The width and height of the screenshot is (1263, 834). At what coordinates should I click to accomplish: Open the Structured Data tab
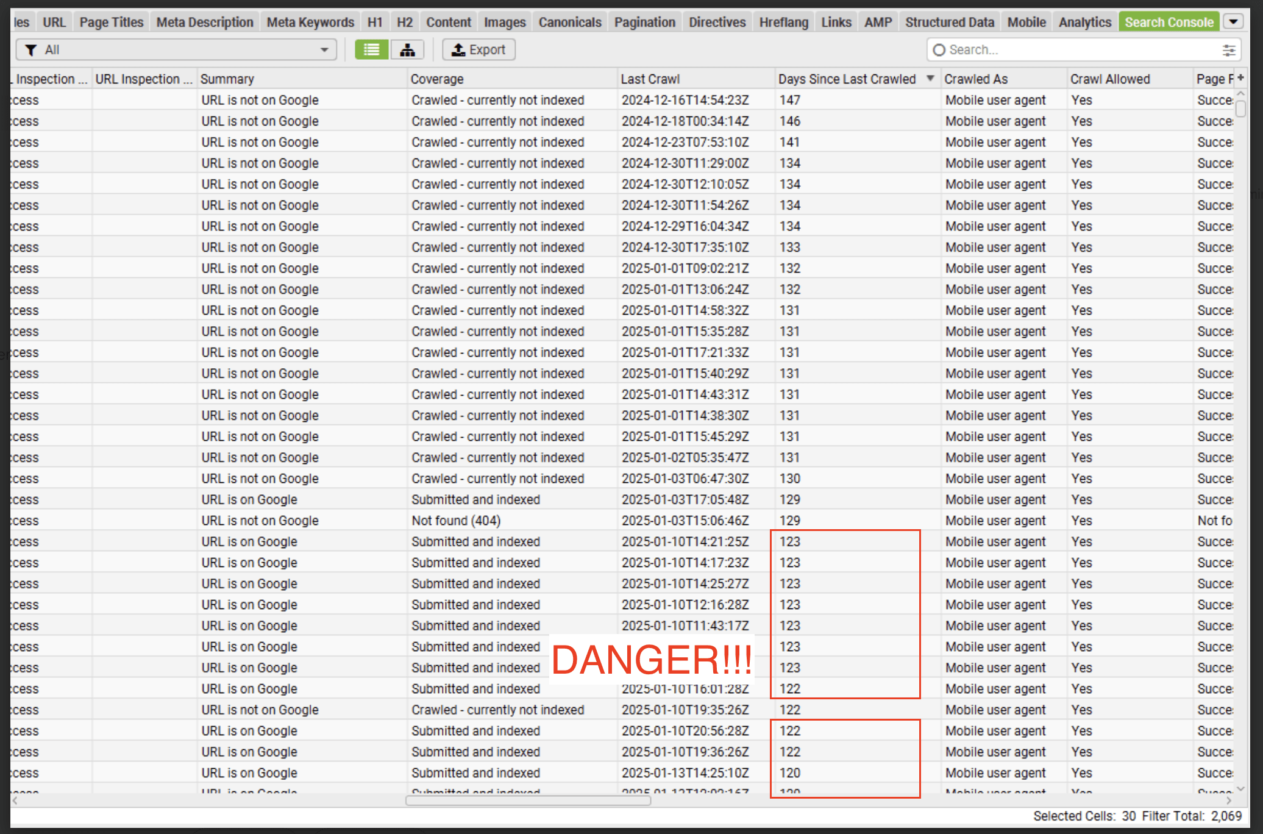tap(949, 23)
